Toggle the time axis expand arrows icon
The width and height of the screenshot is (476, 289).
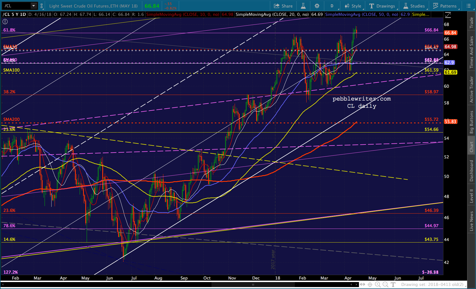pos(362,284)
